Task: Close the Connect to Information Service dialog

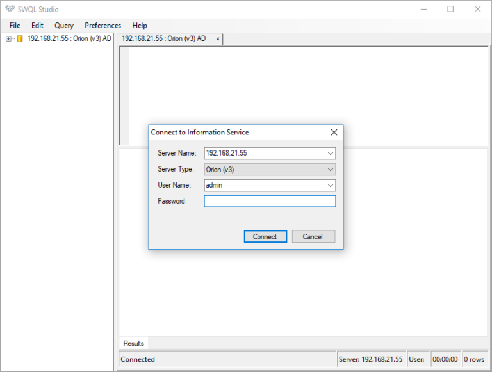Action: click(334, 133)
